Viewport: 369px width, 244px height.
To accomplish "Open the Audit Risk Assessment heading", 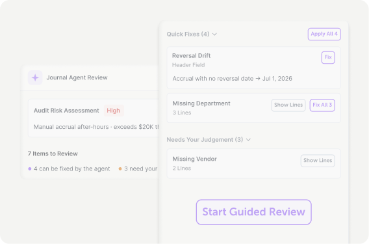I will (66, 111).
